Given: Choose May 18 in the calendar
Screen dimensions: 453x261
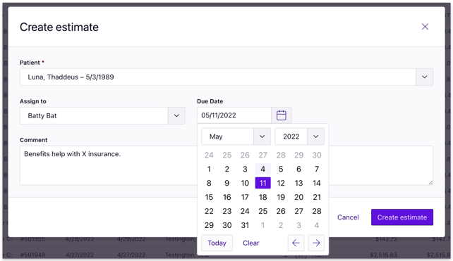Looking at the screenshot, I should coord(263,198).
